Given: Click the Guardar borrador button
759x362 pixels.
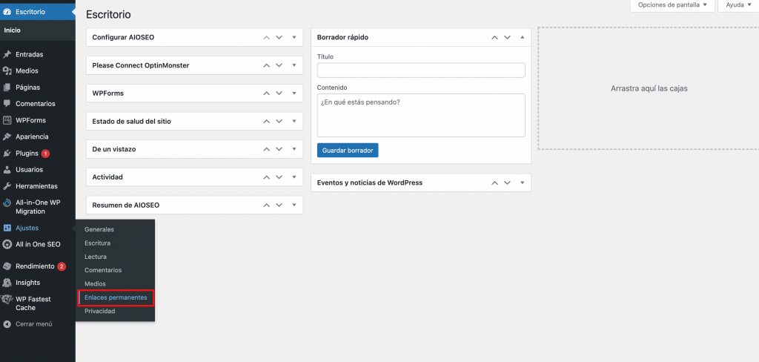Looking at the screenshot, I should (x=348, y=151).
